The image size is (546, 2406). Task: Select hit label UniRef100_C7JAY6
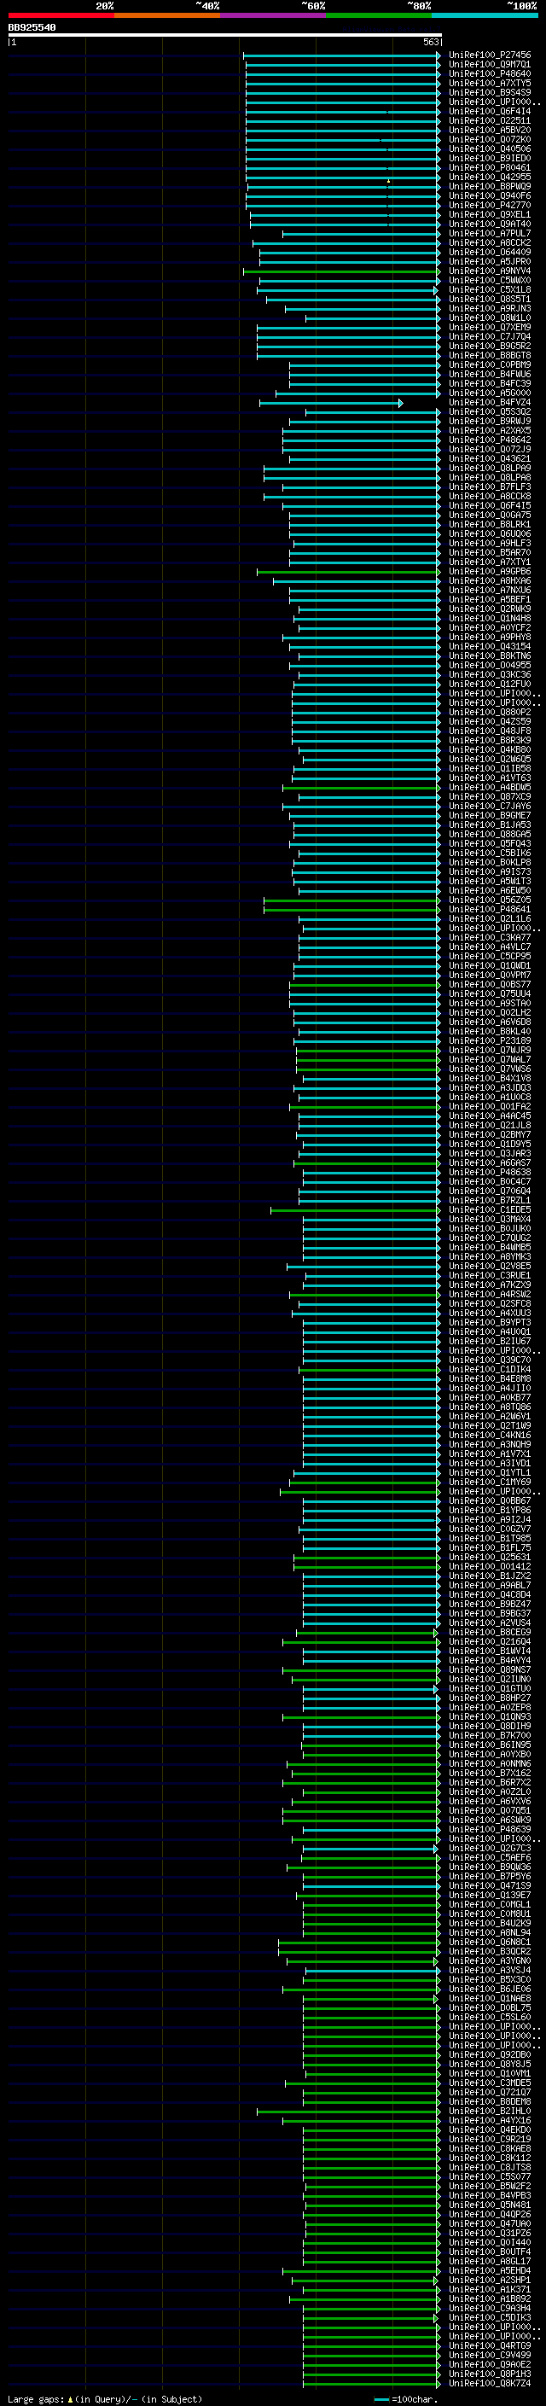click(x=490, y=806)
